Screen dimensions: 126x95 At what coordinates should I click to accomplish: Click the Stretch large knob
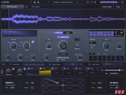click(x=63, y=45)
